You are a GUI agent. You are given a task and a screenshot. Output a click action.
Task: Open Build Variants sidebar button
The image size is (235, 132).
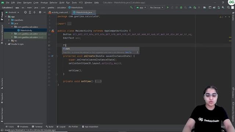click(x=2, y=115)
